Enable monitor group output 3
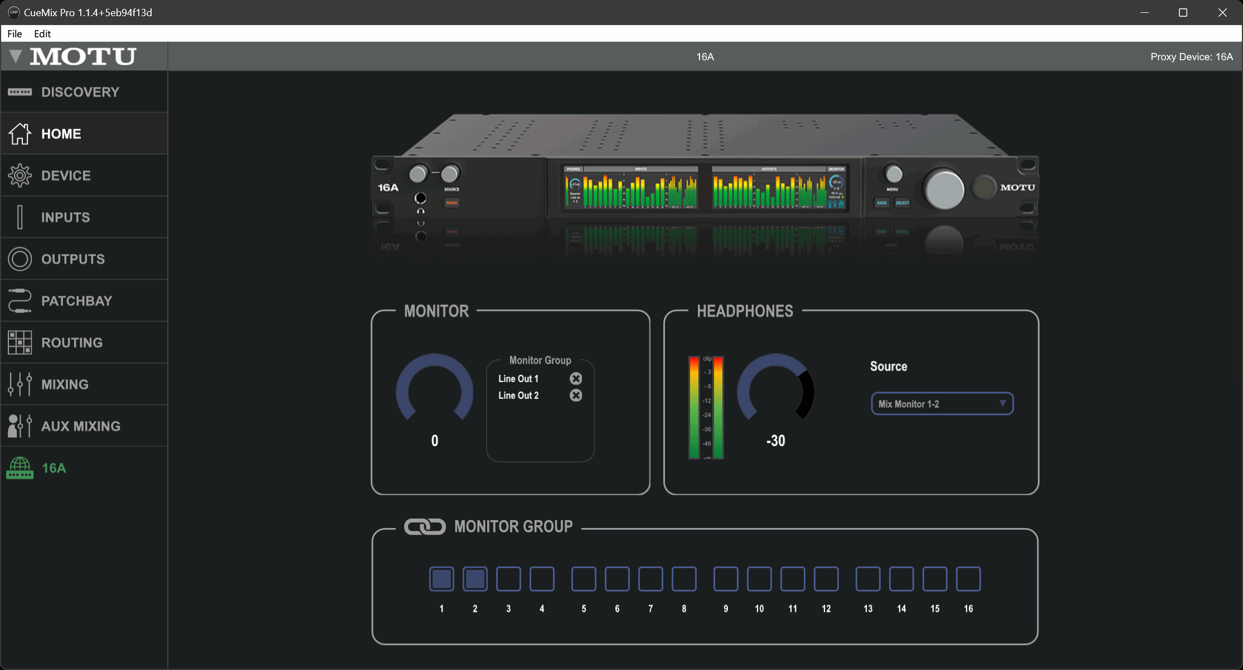Screen dimensions: 1243x670 point(508,579)
